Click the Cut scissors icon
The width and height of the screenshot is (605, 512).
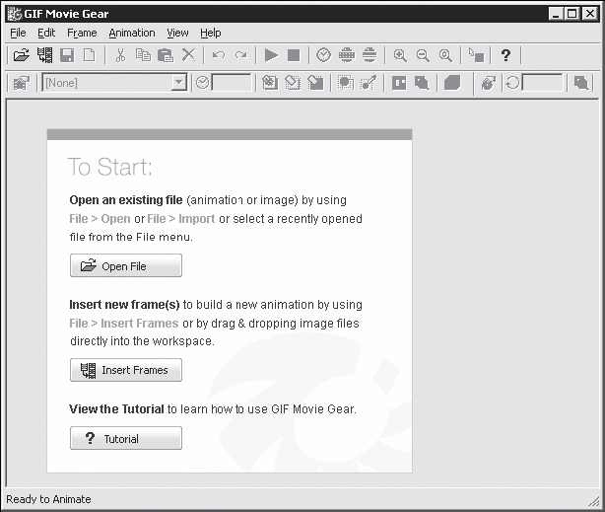click(120, 56)
